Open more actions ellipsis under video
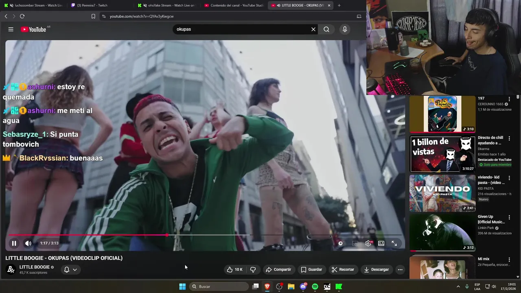Screen dimensions: 521x293 pyautogui.click(x=400, y=269)
